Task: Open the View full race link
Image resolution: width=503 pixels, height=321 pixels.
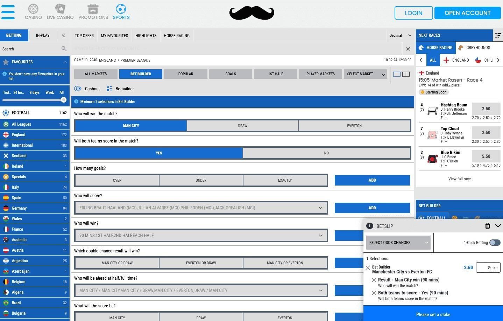Action: point(459,179)
